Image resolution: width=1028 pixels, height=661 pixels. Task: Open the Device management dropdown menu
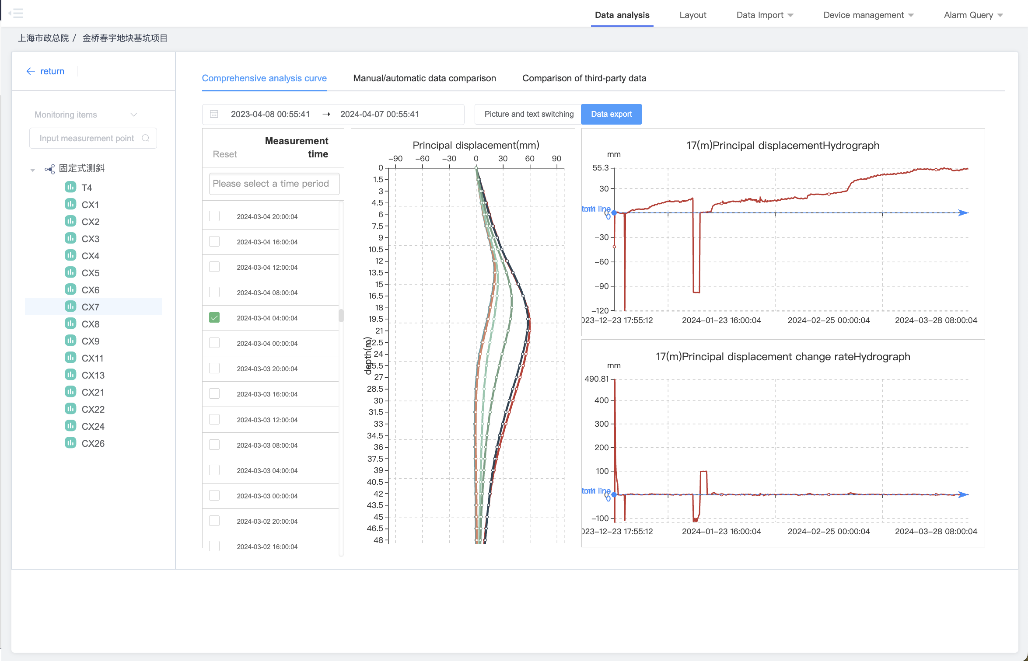pyautogui.click(x=869, y=15)
